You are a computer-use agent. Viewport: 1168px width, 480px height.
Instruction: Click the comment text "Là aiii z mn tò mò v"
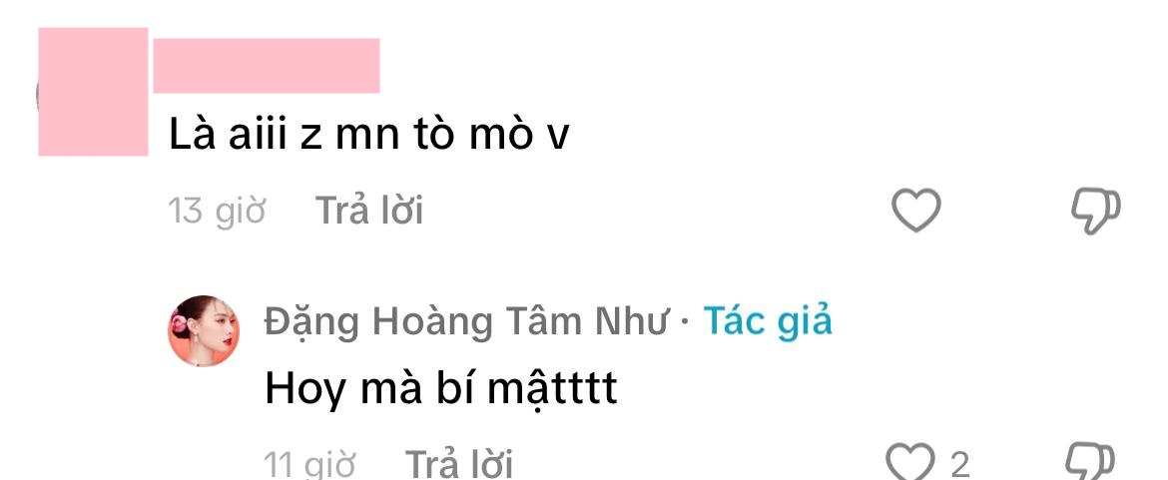point(368,135)
